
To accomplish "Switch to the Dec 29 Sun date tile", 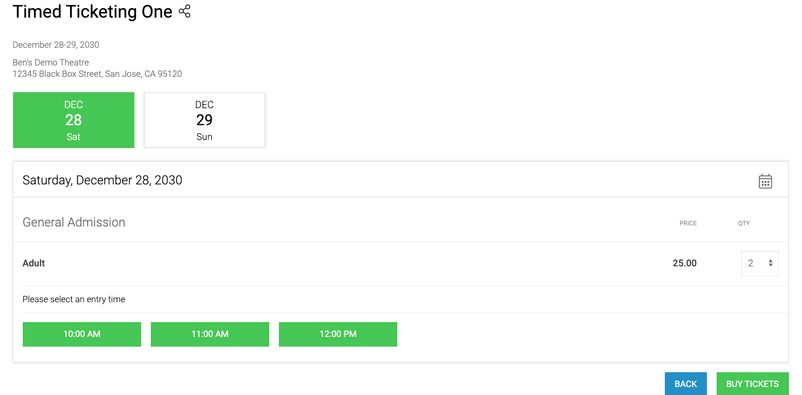I will pyautogui.click(x=204, y=120).
